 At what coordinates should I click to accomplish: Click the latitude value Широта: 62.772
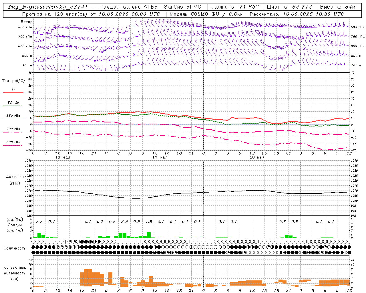click(289, 7)
